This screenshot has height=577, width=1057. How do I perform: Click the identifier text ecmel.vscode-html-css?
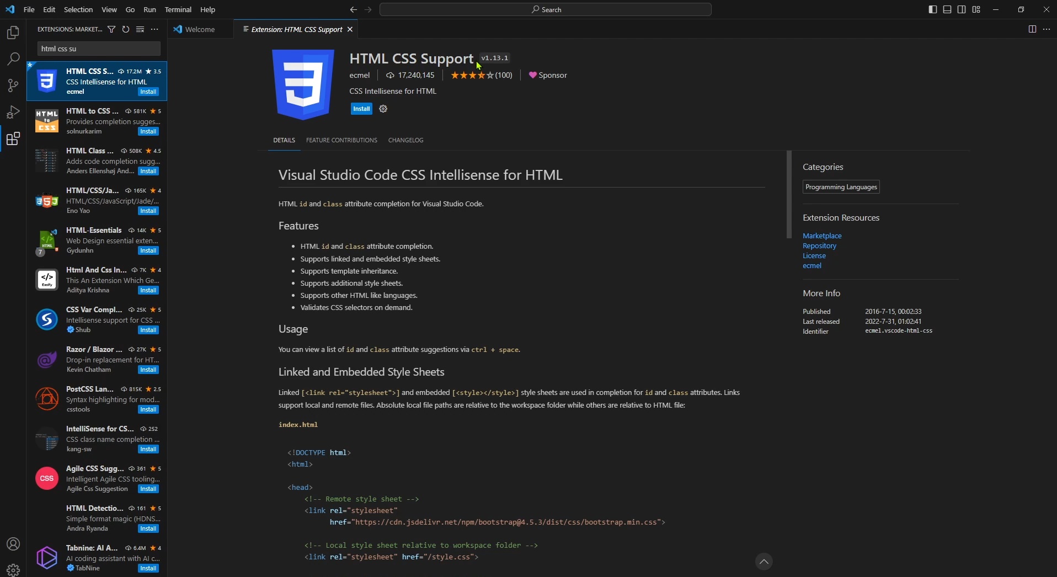(899, 331)
